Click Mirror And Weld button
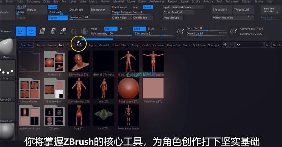282x147 pixels. point(233,18)
